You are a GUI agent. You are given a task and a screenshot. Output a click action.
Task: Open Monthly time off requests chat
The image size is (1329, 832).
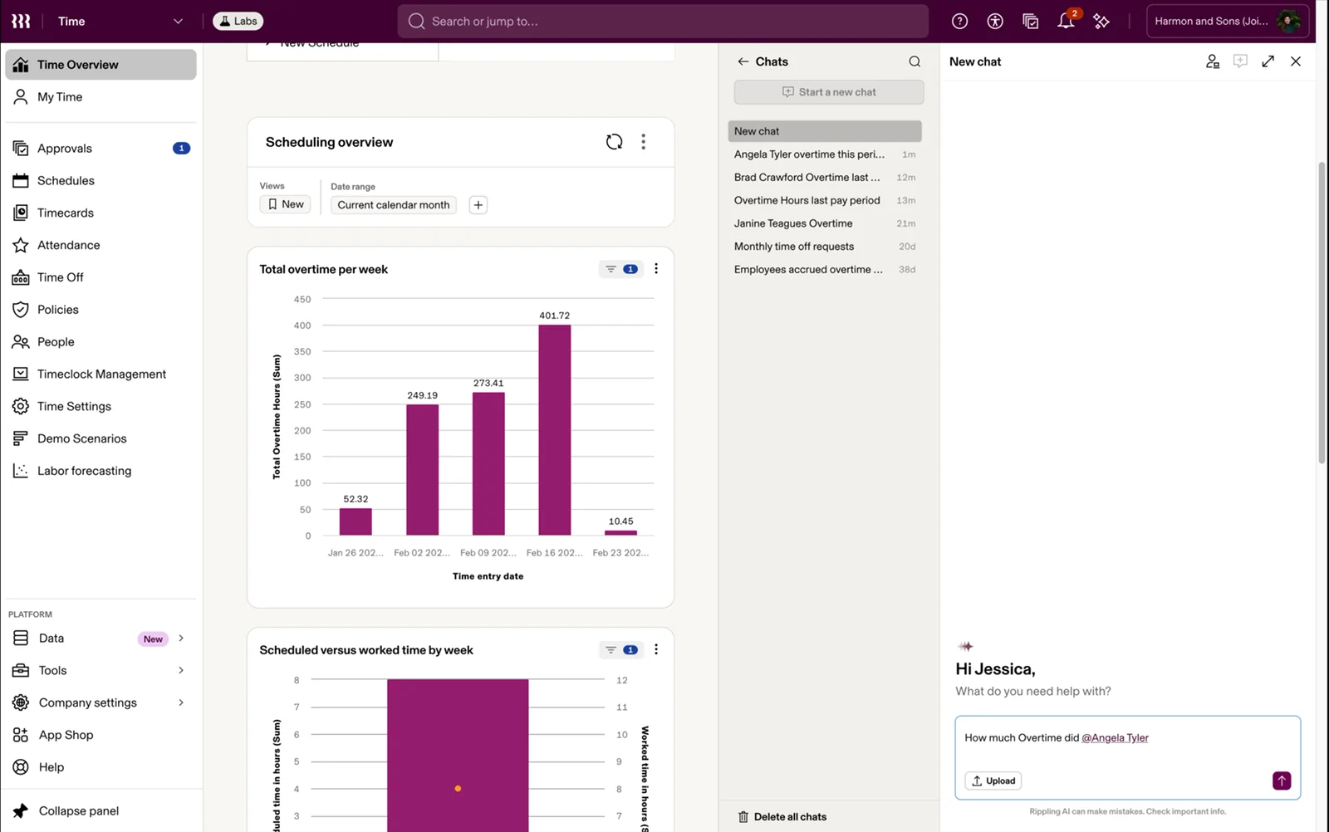pos(825,247)
